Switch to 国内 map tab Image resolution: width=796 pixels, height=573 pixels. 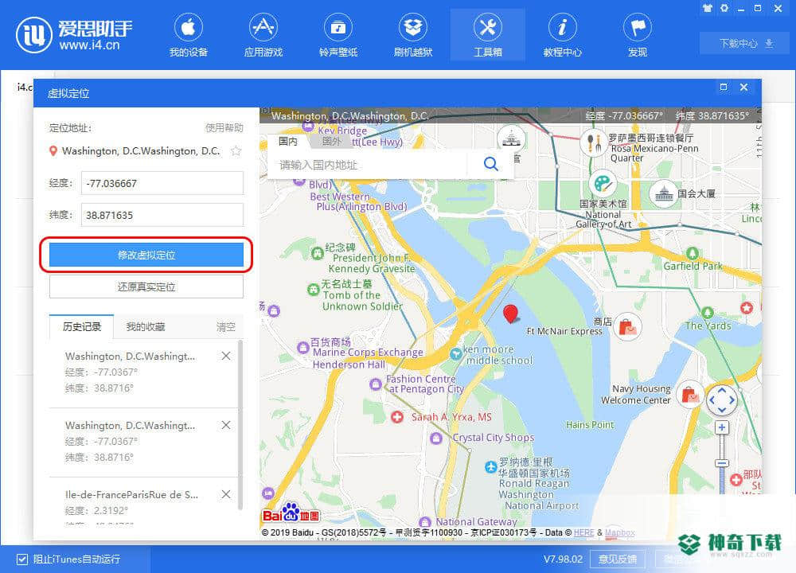pyautogui.click(x=288, y=142)
